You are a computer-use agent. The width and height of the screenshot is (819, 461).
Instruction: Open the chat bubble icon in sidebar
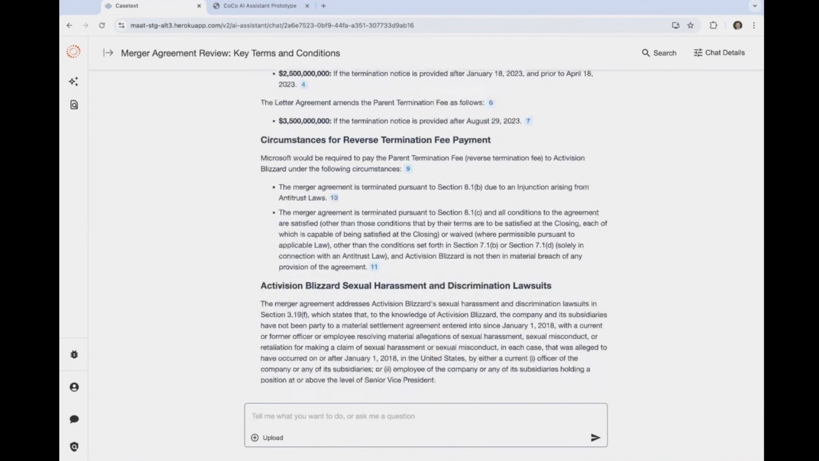[74, 419]
